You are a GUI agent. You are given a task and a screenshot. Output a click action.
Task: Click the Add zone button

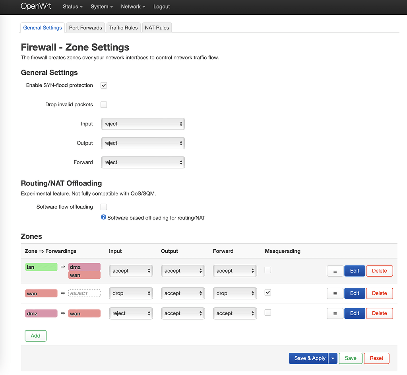(x=35, y=336)
